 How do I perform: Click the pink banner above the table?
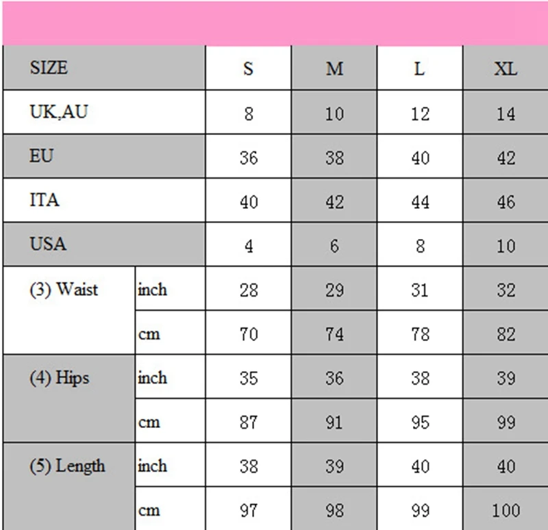point(275,23)
